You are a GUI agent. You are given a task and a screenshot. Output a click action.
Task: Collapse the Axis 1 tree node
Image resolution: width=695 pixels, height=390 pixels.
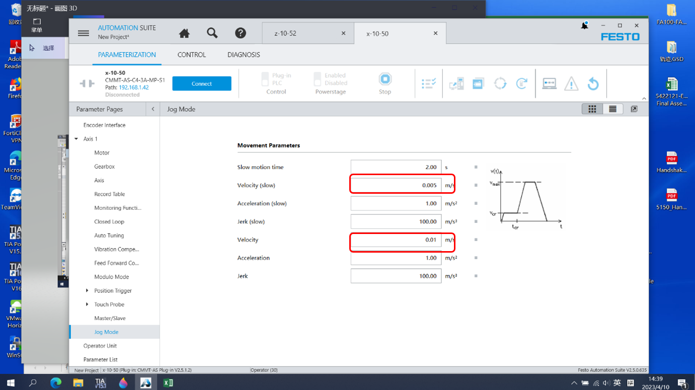click(x=76, y=139)
